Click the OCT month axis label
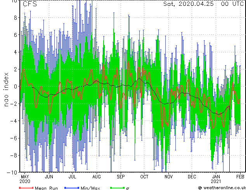Screen dimensions: 246x190 144,177
